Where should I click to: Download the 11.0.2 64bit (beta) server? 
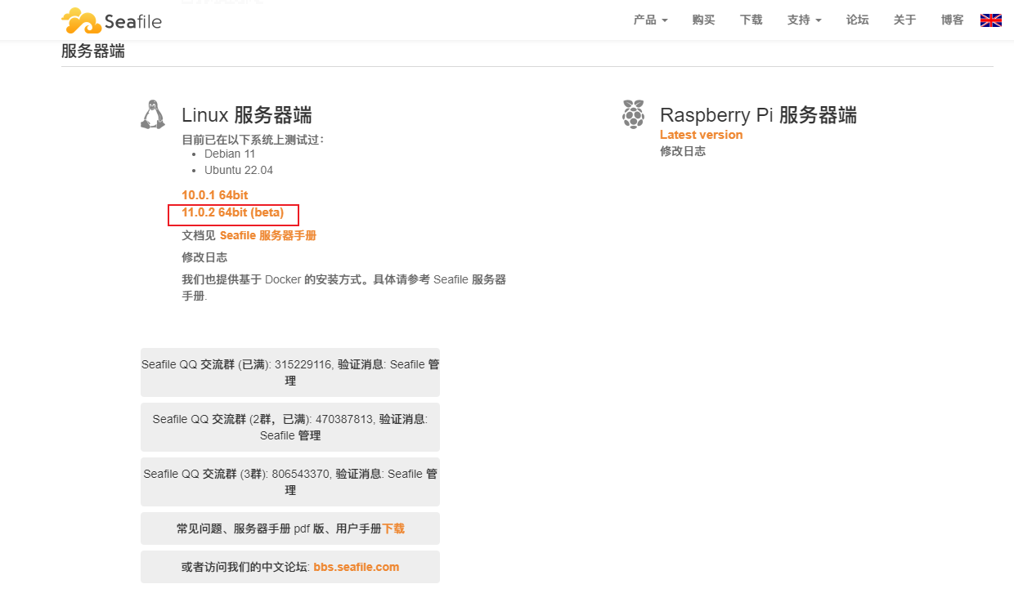pos(233,213)
